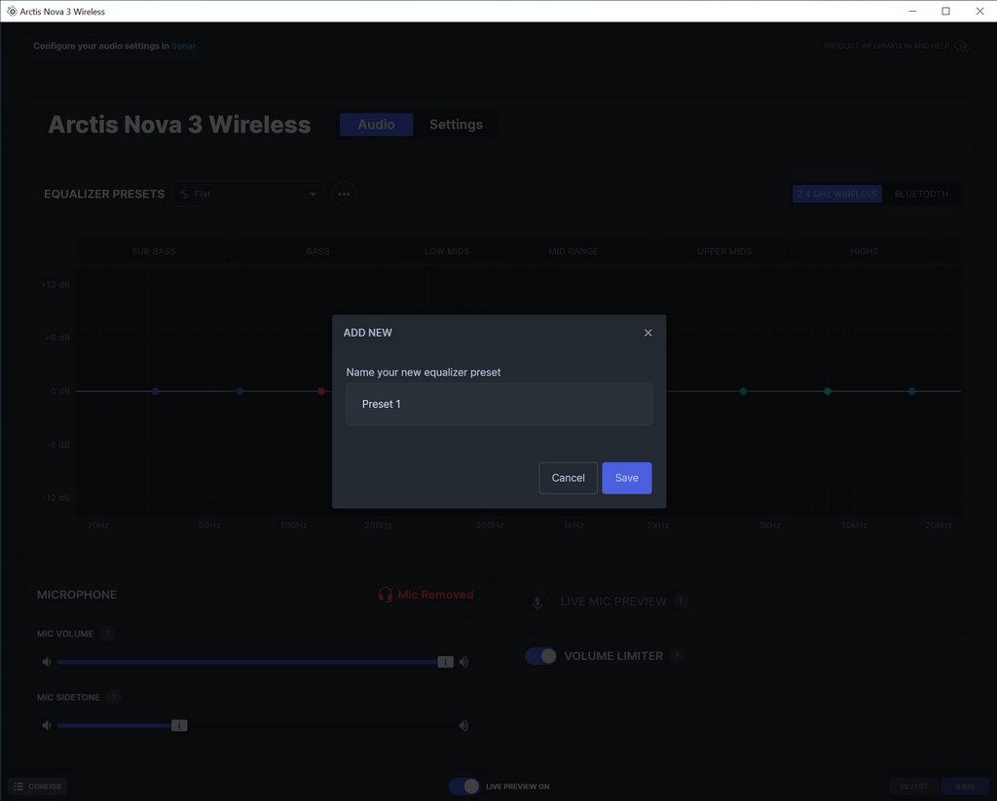This screenshot has height=801, width=997.
Task: Toggle the Live Preview On switch
Action: click(464, 786)
